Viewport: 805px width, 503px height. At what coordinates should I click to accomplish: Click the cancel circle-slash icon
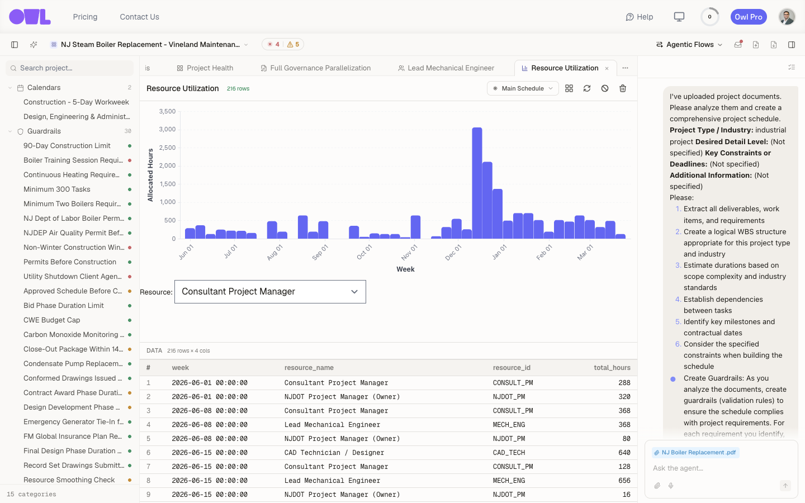(x=605, y=88)
